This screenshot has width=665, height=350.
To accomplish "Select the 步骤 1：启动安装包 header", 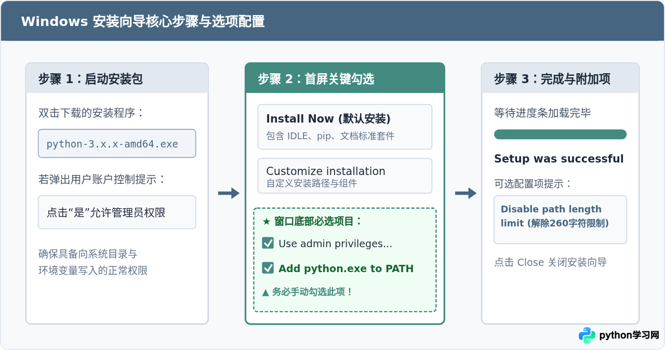I will click(117, 78).
